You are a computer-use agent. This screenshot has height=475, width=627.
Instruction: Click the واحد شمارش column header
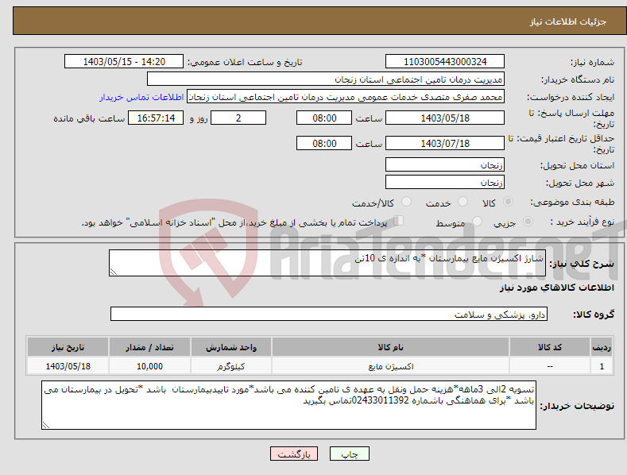(x=230, y=347)
